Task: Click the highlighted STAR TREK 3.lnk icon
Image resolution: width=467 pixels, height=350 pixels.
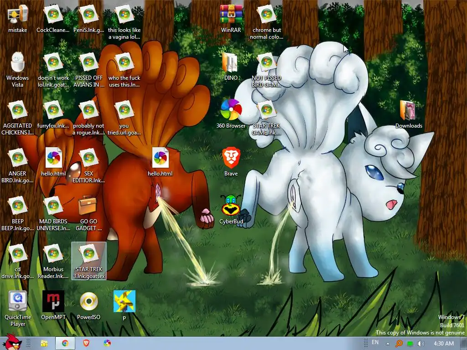Action: [89, 261]
